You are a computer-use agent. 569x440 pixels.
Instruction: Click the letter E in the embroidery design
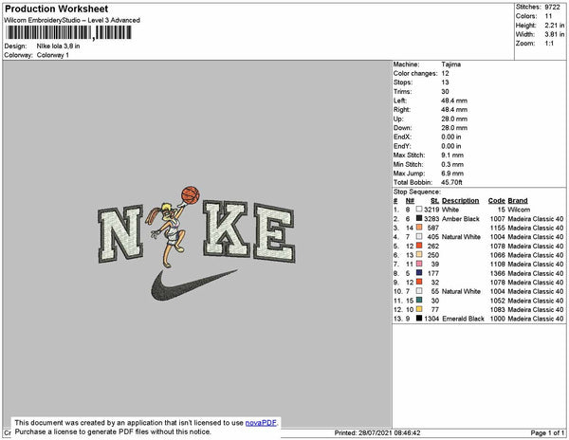coord(274,233)
